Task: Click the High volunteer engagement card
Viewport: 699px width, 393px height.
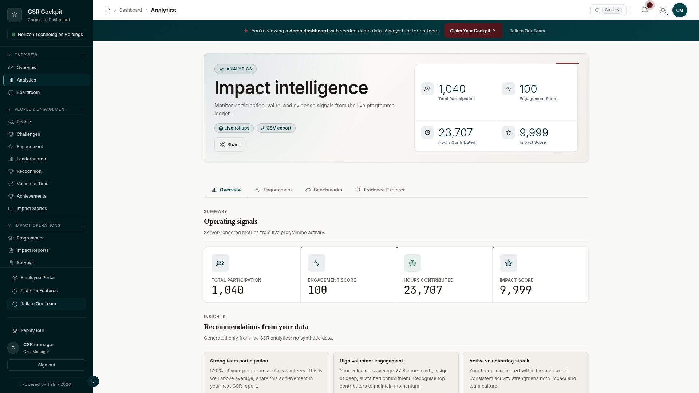Action: tap(396, 373)
